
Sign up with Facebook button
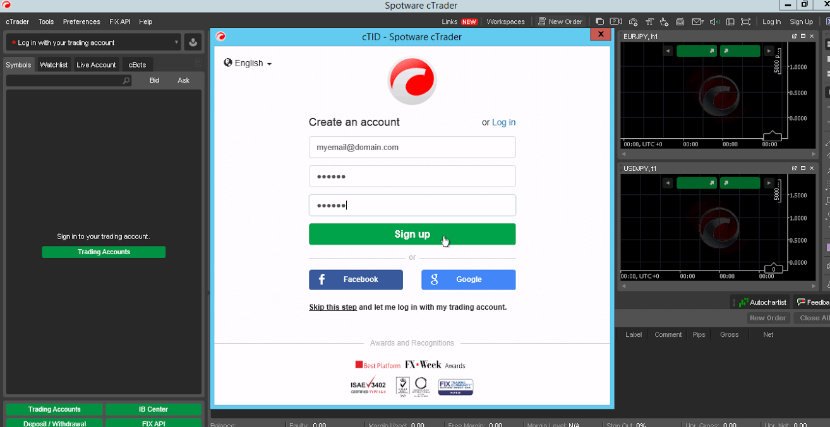coord(356,279)
